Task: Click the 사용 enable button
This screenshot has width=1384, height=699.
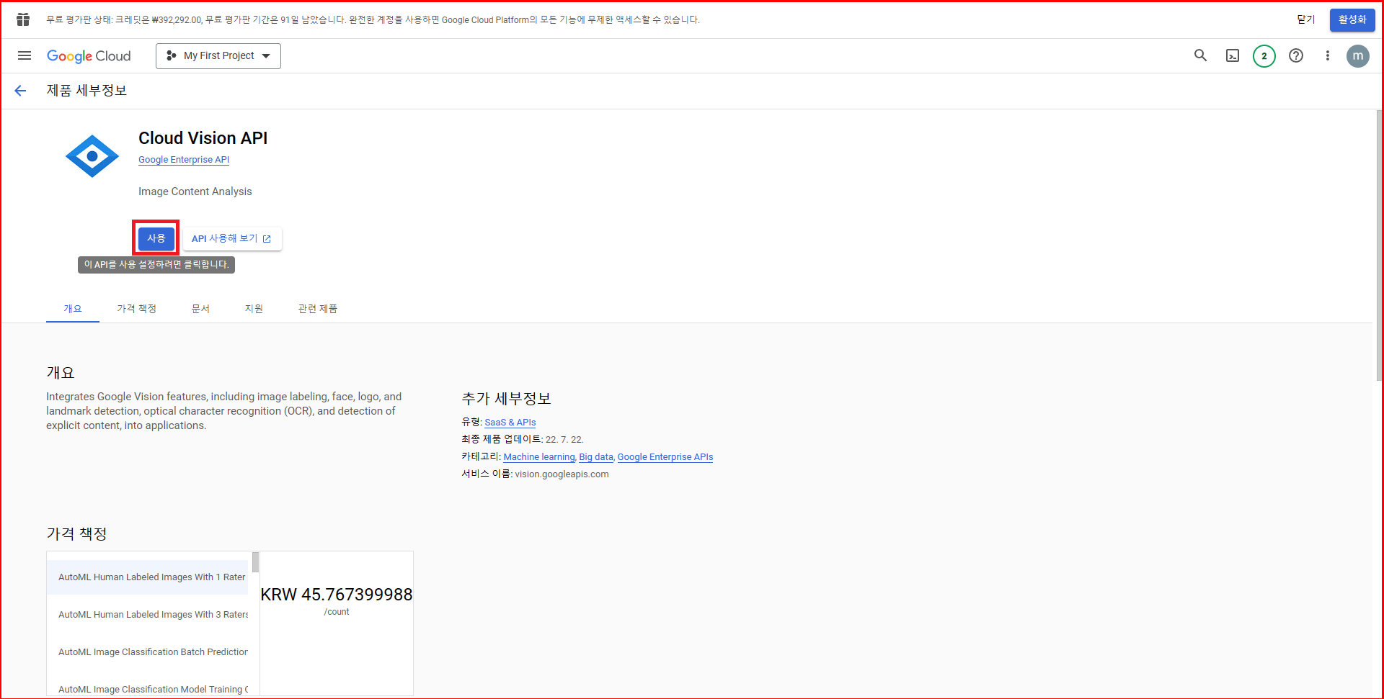Action: (x=156, y=238)
